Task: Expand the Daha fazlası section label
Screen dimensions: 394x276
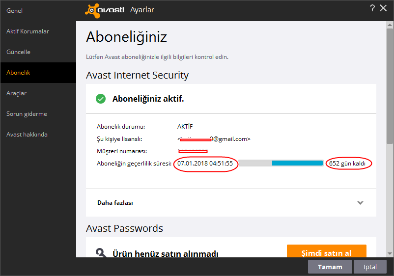Action: pyautogui.click(x=115, y=203)
